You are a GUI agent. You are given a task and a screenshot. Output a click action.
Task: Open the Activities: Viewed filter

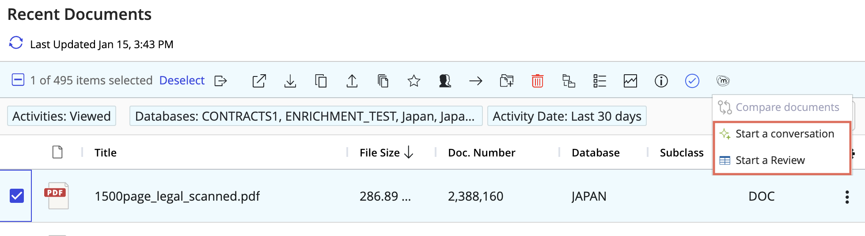pyautogui.click(x=61, y=116)
